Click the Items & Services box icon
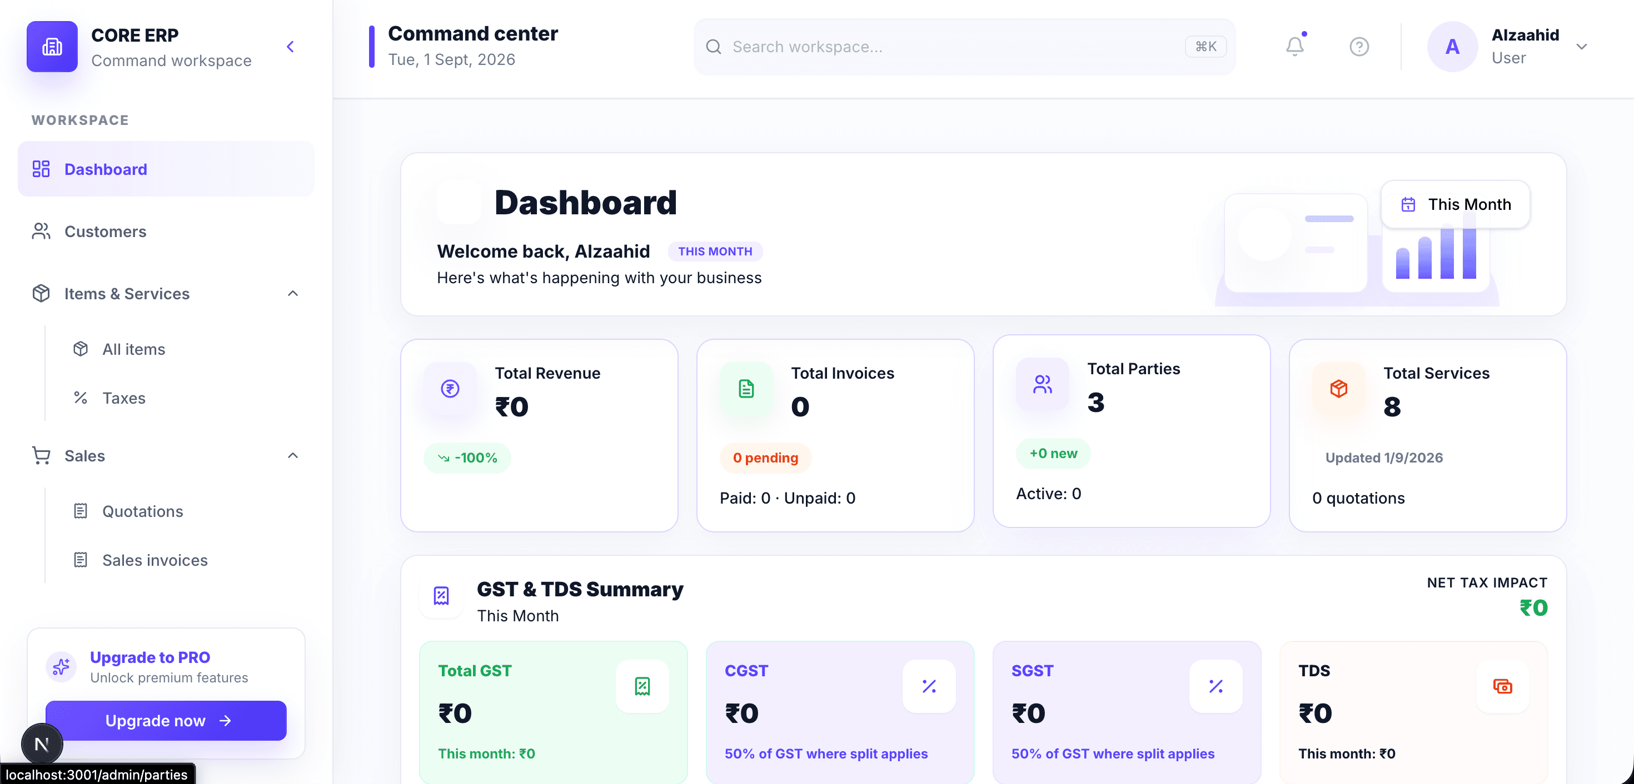Viewport: 1634px width, 784px height. [41, 293]
